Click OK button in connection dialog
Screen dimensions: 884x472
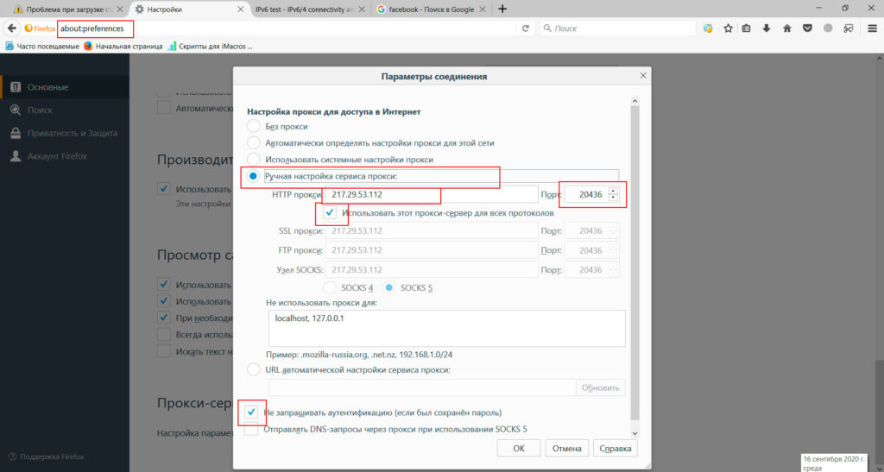pyautogui.click(x=519, y=449)
